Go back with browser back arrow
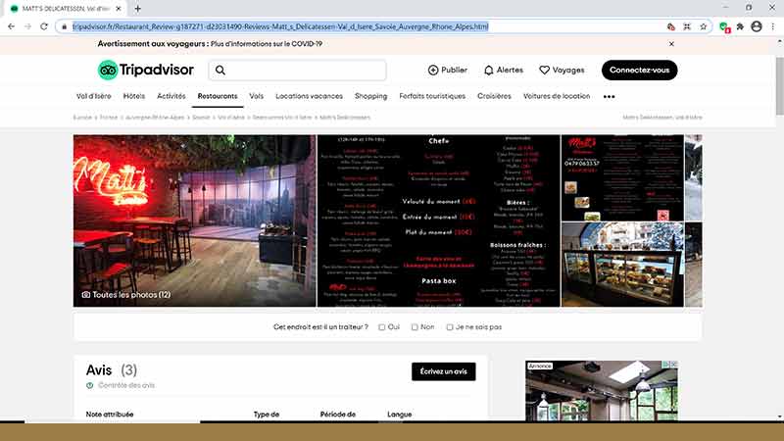The height and width of the screenshot is (441, 784). pyautogui.click(x=11, y=26)
